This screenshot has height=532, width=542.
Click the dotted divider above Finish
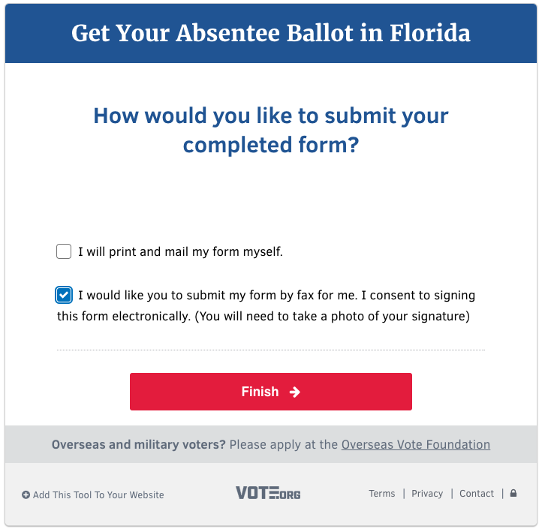click(x=271, y=350)
